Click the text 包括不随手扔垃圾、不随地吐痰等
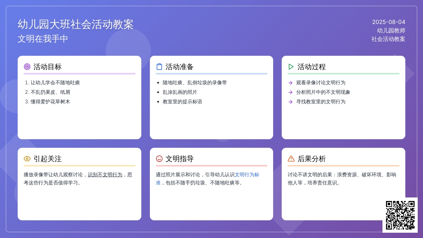This screenshot has height=238, width=423. 203,183
